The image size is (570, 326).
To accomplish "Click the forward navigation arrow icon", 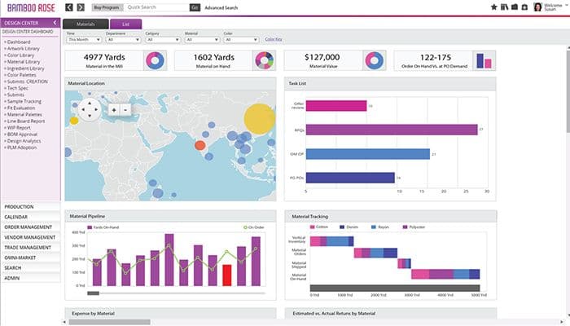I will (x=80, y=7).
